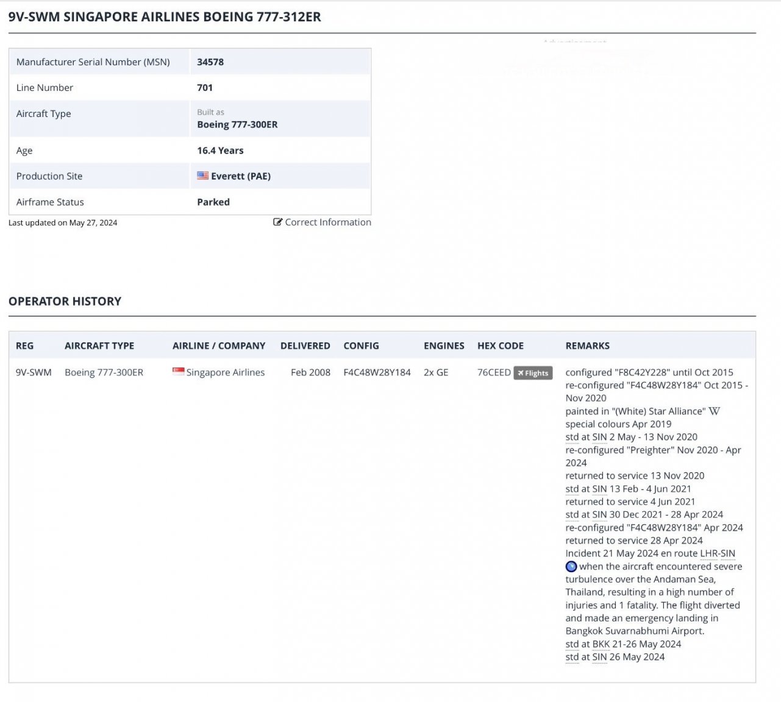781x702 pixels.
Task: Open the Flights button next to hex code
Action: [x=533, y=373]
